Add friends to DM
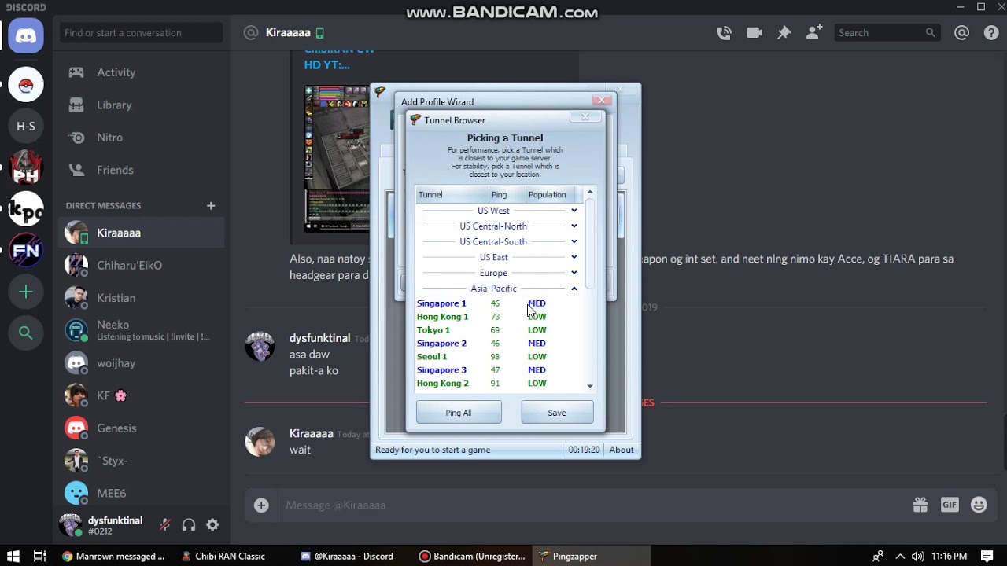Screen dimensions: 1007x566 pyautogui.click(x=814, y=32)
